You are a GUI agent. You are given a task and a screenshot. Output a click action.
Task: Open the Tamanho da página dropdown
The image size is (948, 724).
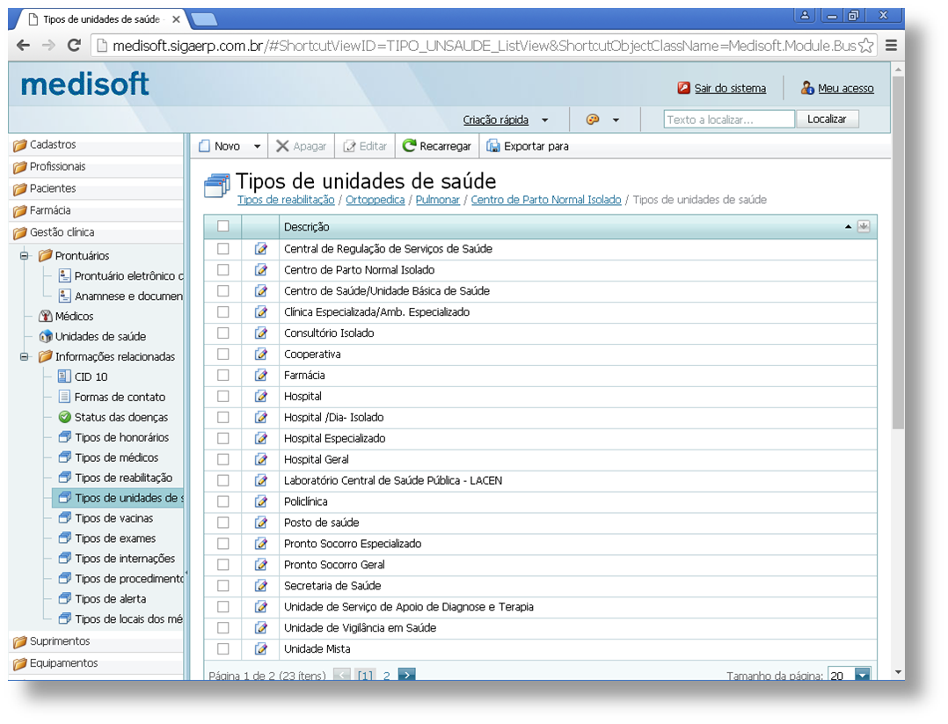click(862, 675)
